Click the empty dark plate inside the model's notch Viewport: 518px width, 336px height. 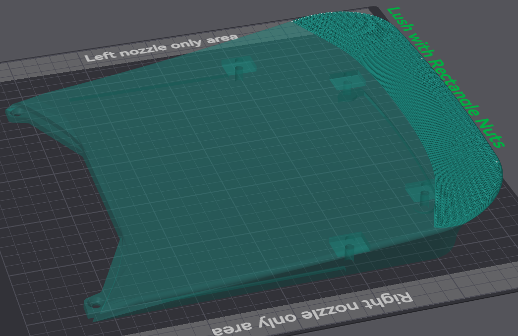coord(64,198)
